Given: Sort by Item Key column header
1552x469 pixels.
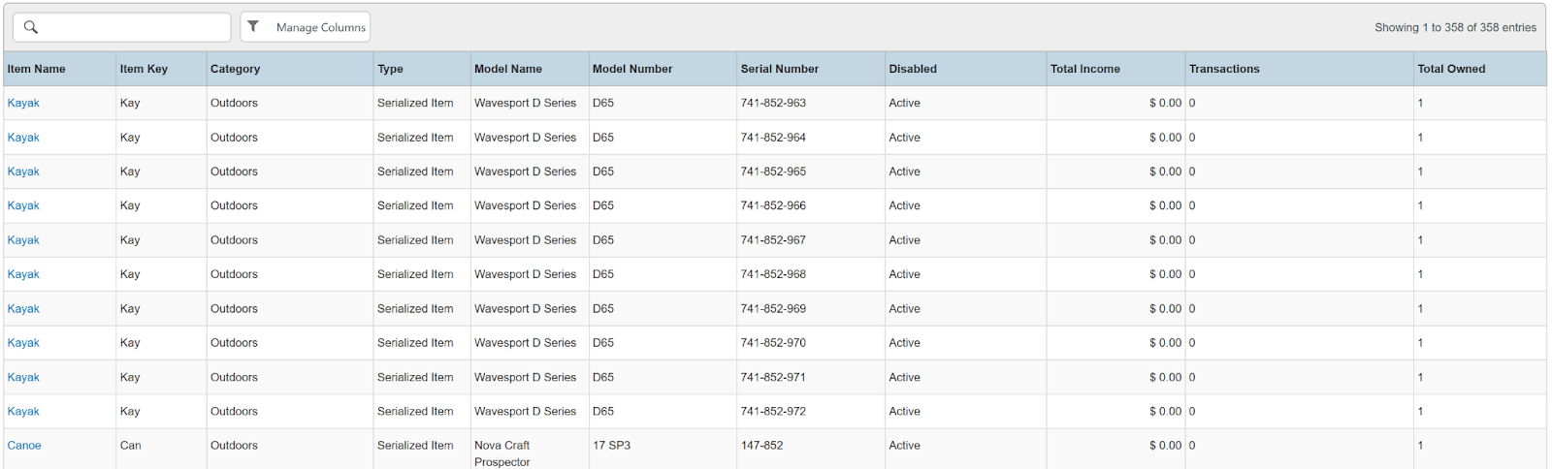Looking at the screenshot, I should coord(144,69).
